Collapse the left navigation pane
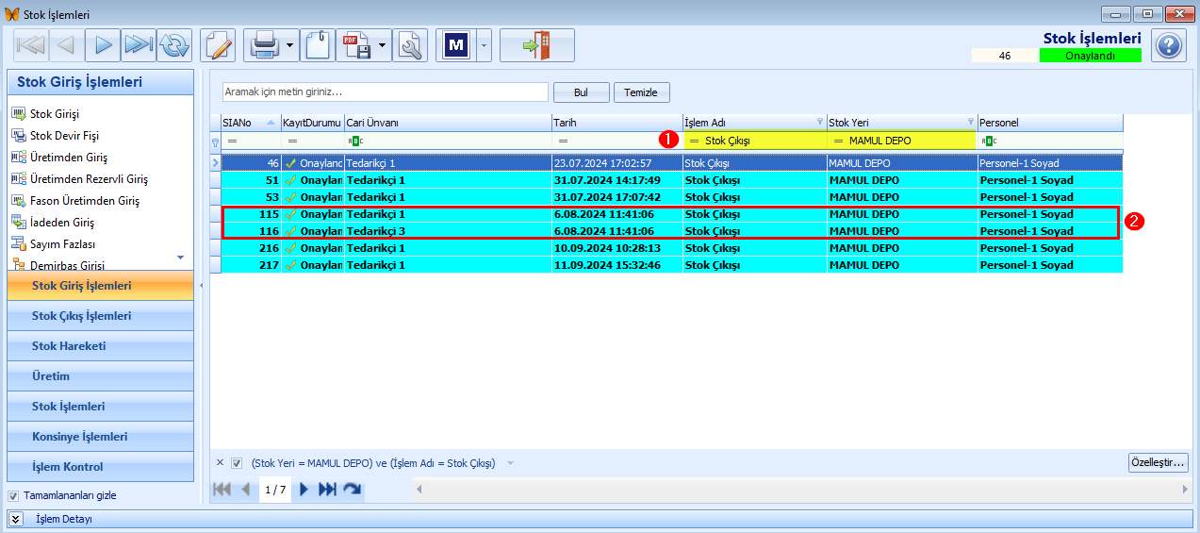Image resolution: width=1200 pixels, height=533 pixels. [202, 284]
